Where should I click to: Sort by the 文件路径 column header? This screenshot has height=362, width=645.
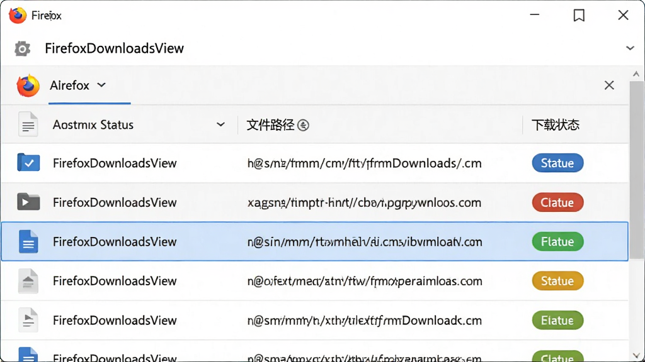(270, 125)
